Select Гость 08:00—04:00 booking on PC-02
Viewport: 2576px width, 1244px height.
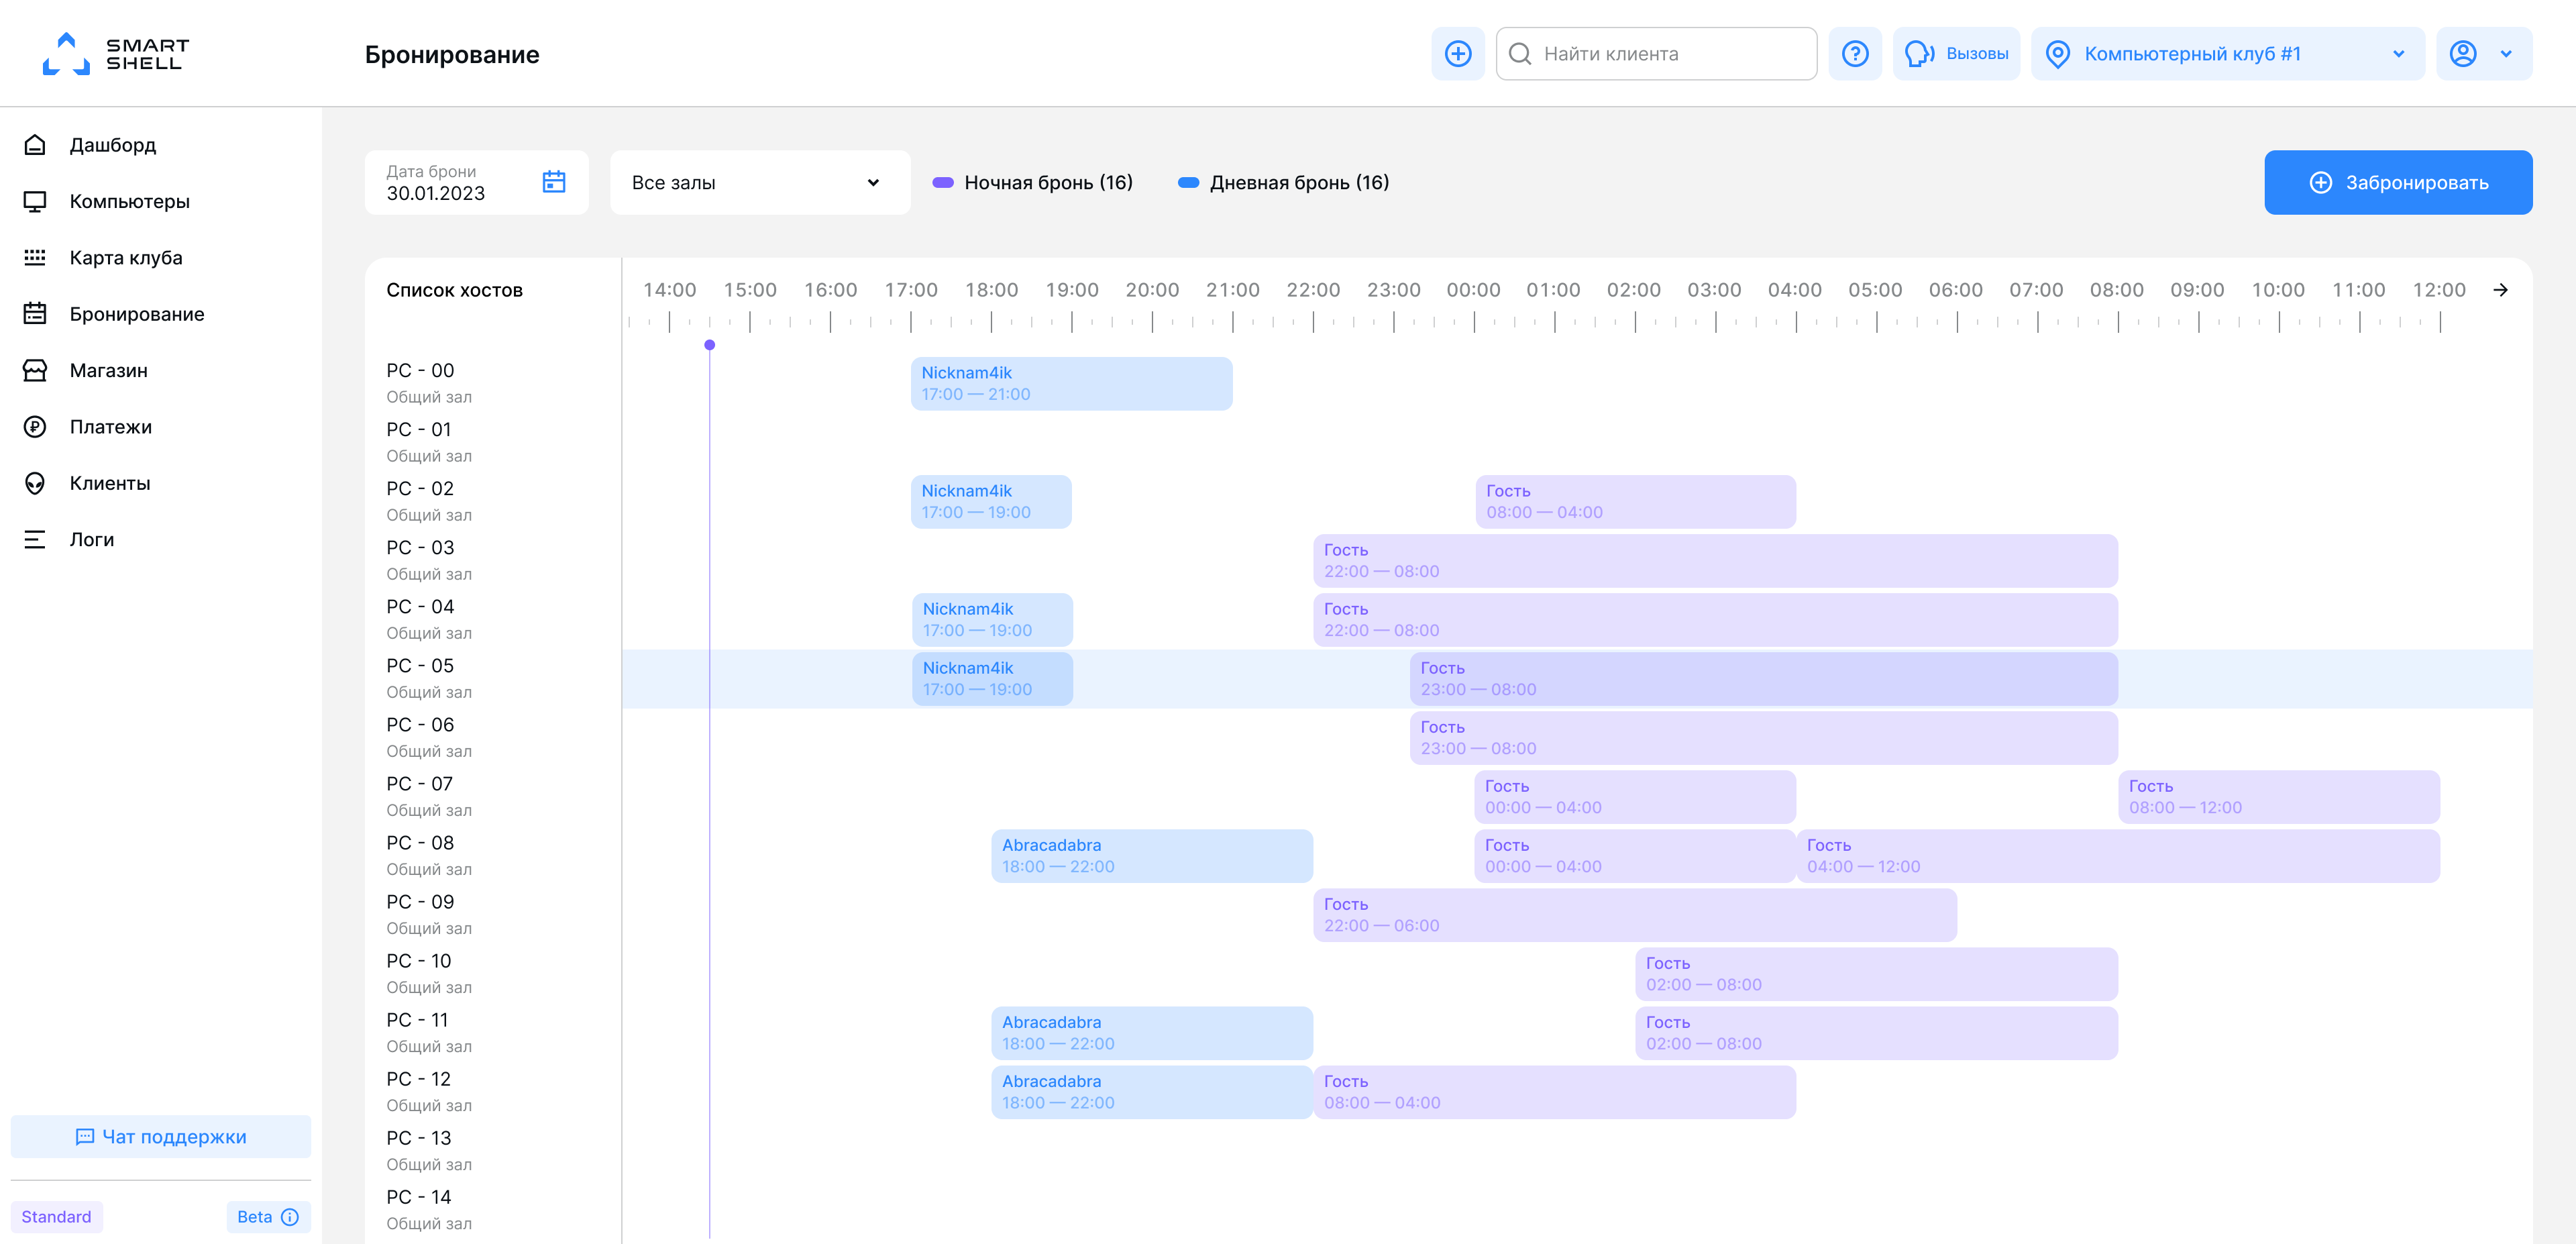(1635, 501)
